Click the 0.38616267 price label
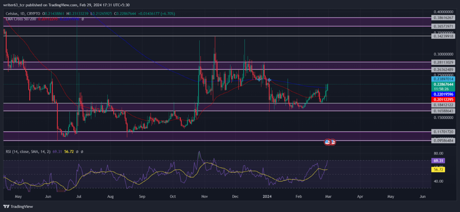 [443, 18]
